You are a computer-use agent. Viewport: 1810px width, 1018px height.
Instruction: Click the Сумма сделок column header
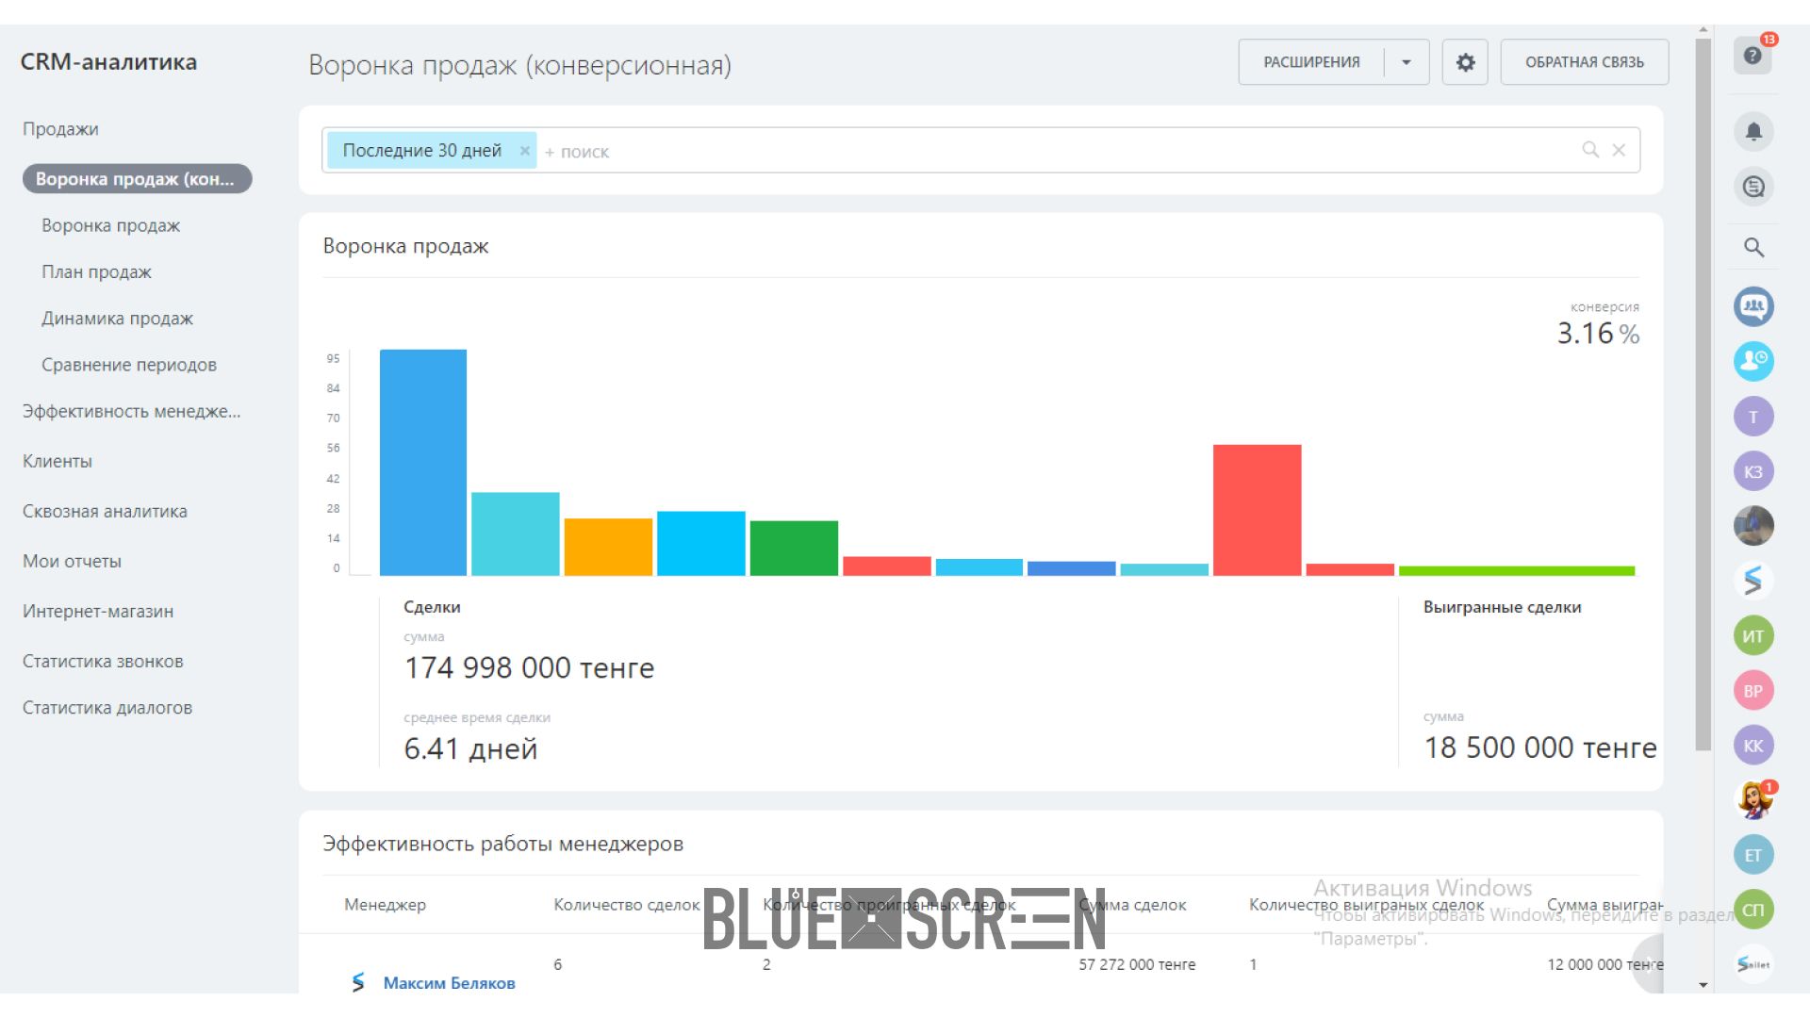[x=1132, y=905]
